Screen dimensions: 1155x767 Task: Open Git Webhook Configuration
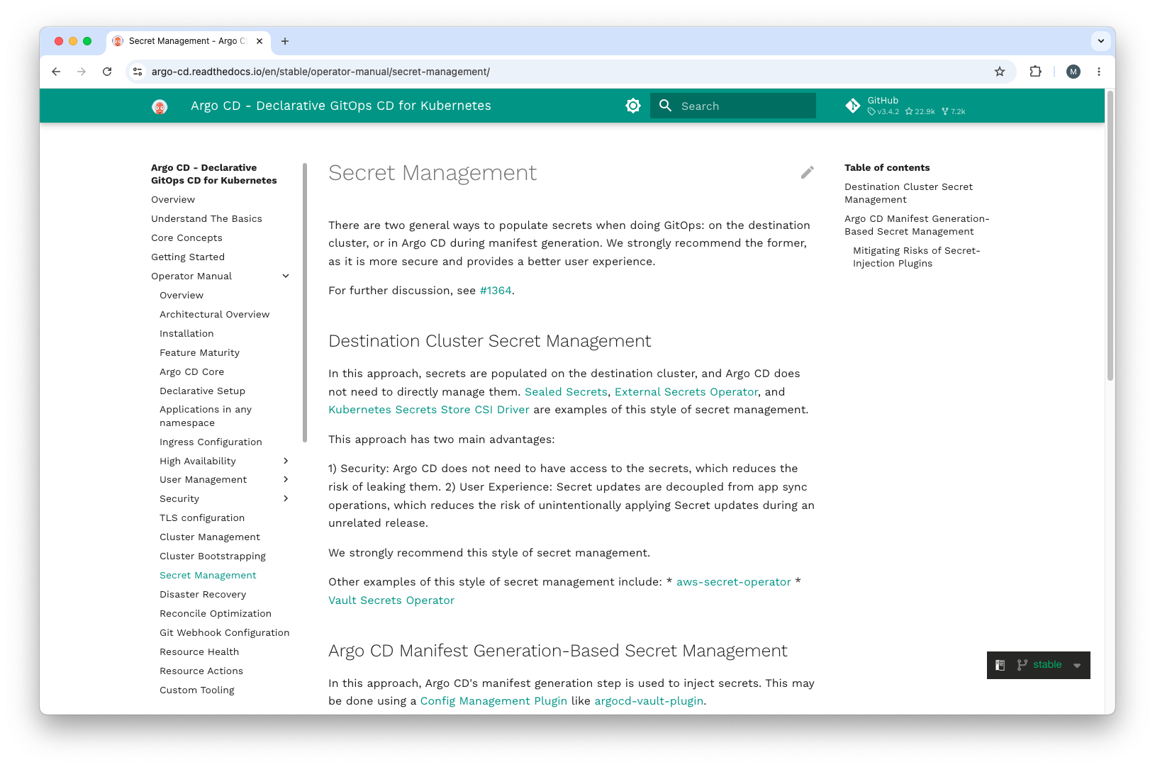(x=224, y=632)
